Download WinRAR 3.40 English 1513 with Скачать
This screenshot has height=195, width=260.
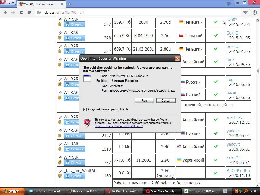click(x=74, y=149)
